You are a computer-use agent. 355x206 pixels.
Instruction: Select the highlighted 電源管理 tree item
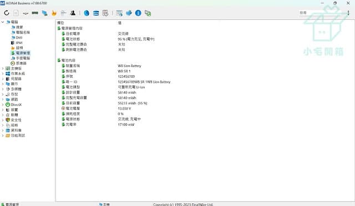(x=23, y=53)
